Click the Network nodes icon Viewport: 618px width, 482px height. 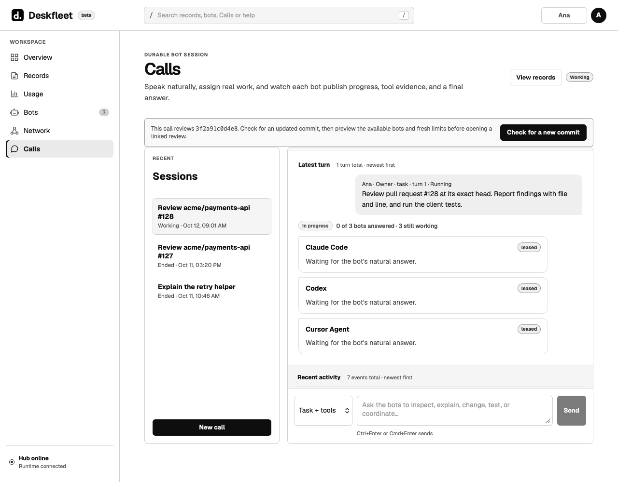[x=14, y=131]
